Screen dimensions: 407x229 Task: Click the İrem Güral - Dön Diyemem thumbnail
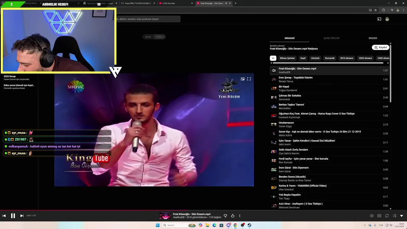click(x=273, y=170)
